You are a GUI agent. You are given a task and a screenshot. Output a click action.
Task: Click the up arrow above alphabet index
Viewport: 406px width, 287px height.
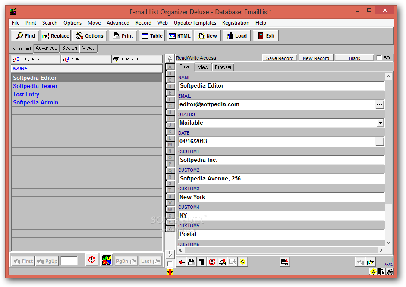(x=170, y=59)
